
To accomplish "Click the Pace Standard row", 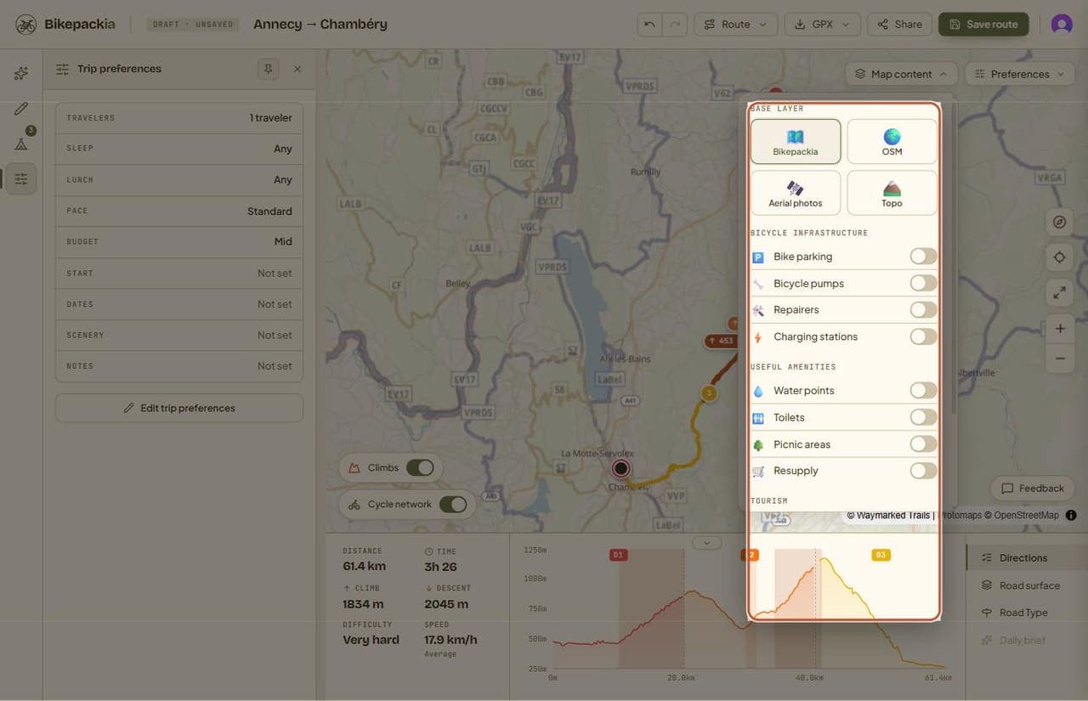I will click(179, 211).
